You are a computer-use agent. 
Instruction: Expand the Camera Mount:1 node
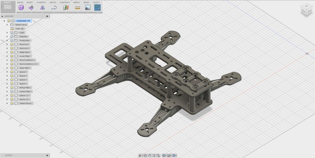click(7, 103)
